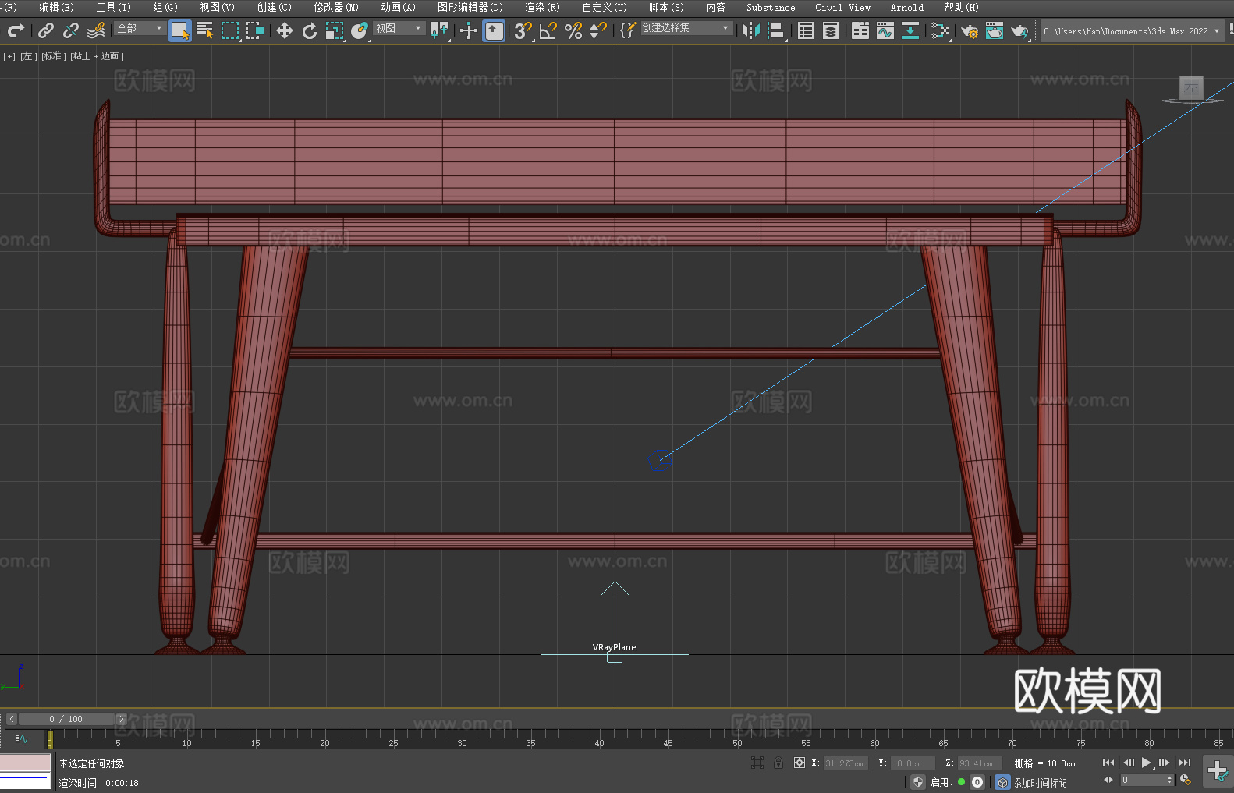Open the 渲染(R) menu
The width and height of the screenshot is (1234, 793).
point(542,7)
